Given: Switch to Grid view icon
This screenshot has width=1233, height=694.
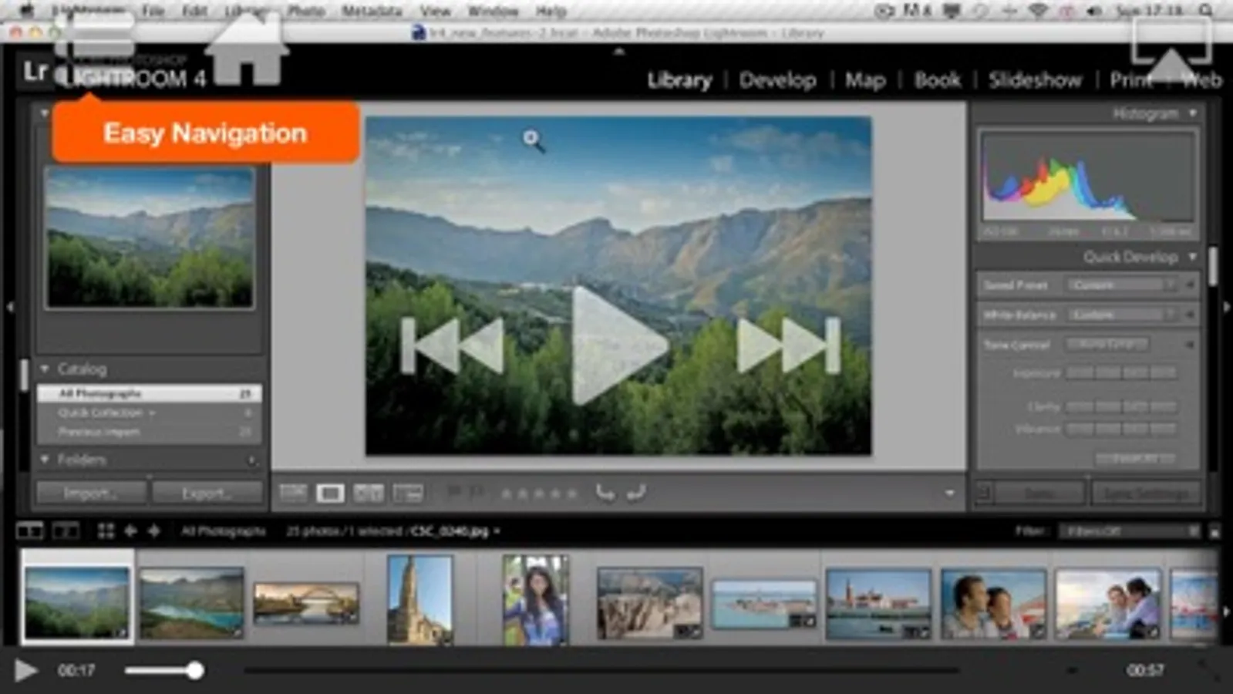Looking at the screenshot, I should pos(293,493).
